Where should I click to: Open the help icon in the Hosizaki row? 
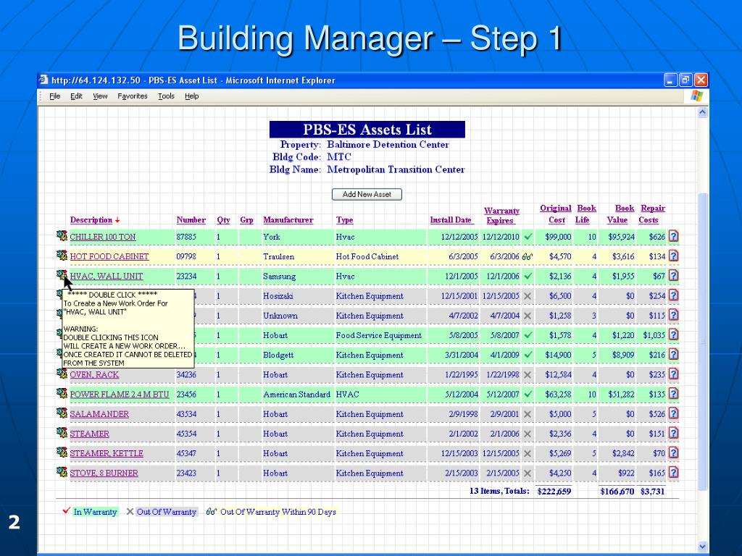(x=673, y=295)
